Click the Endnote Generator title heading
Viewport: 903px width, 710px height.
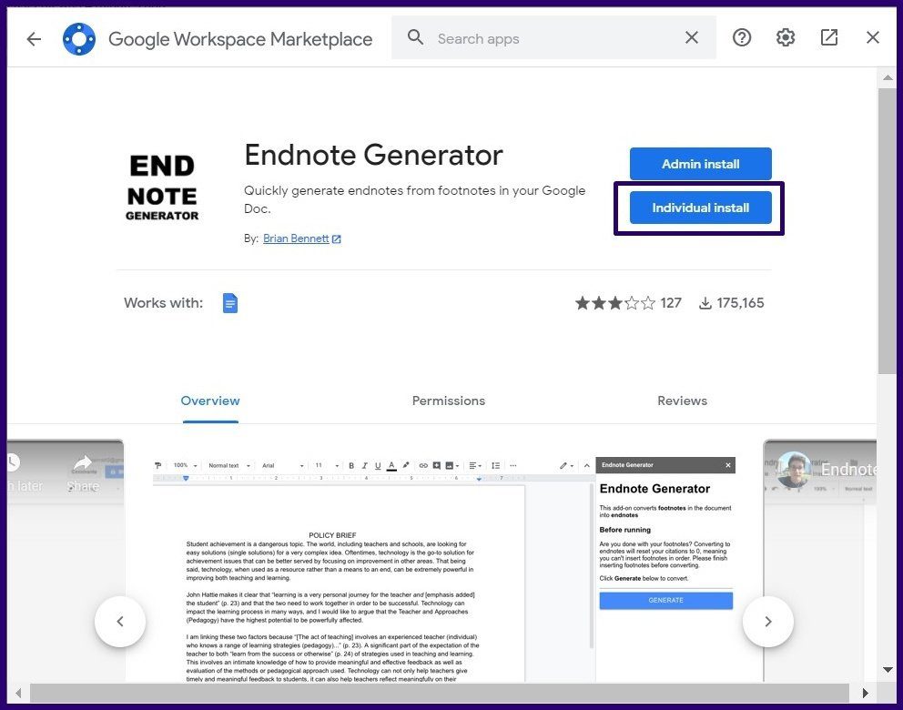click(x=374, y=155)
